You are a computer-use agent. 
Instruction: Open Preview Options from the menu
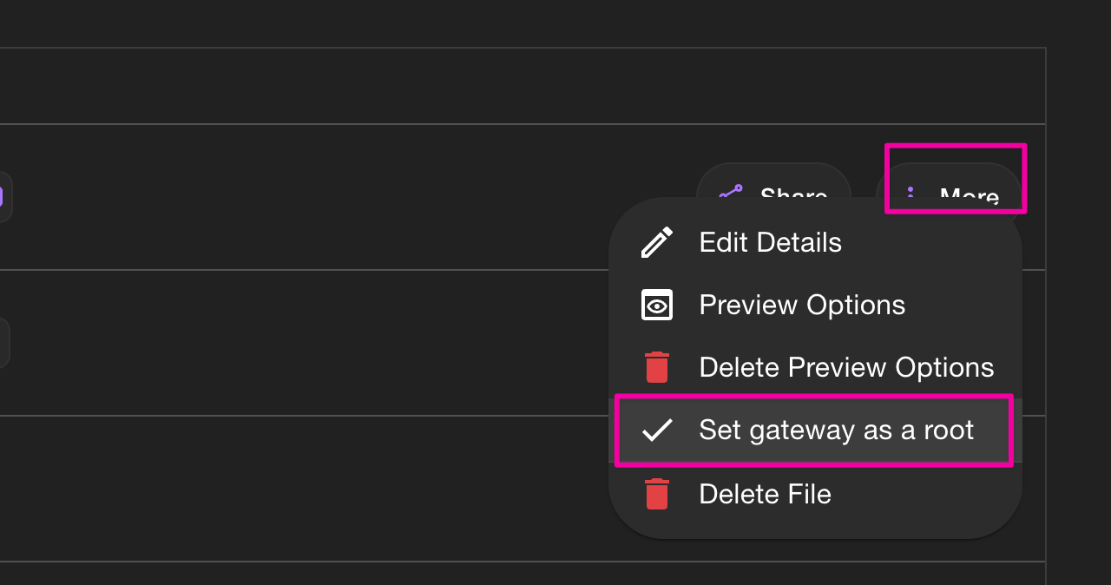(x=815, y=306)
